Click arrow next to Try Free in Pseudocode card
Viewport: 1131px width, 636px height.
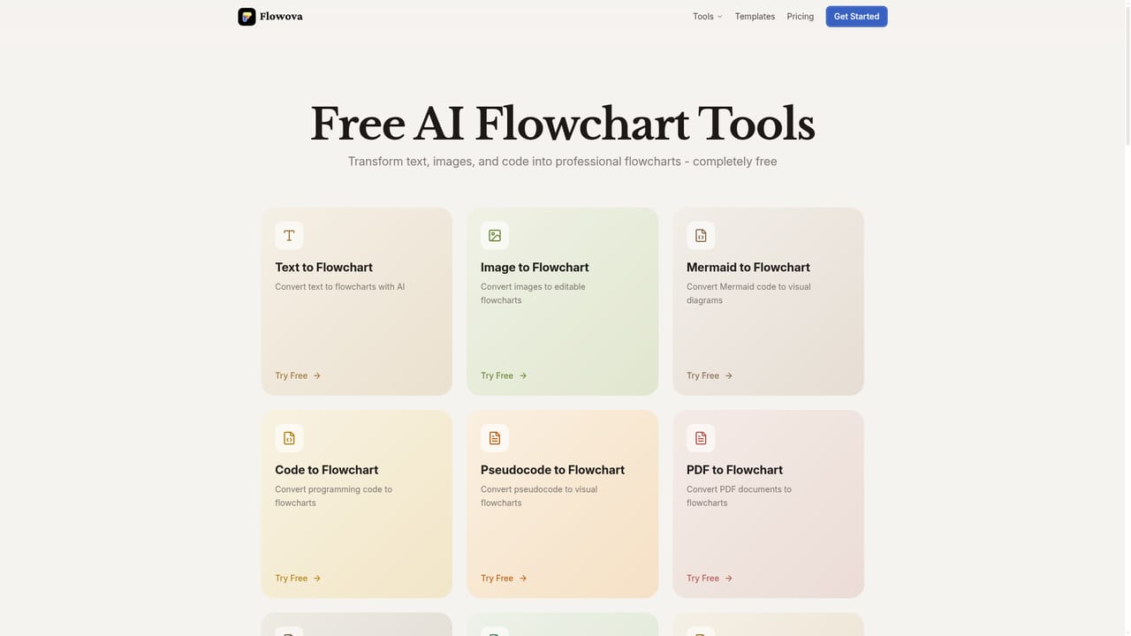(x=523, y=579)
